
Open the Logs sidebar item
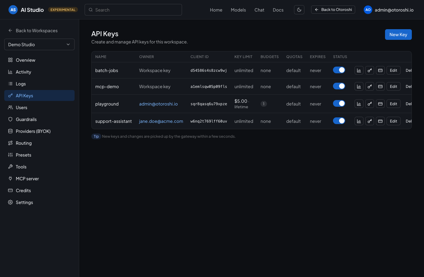point(39,84)
